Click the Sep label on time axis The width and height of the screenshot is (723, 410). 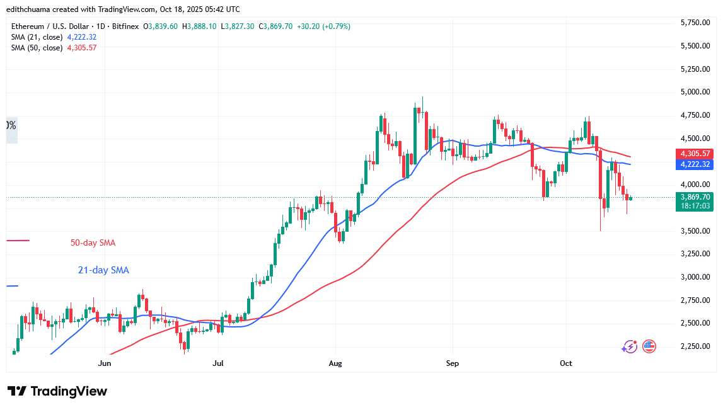451,363
